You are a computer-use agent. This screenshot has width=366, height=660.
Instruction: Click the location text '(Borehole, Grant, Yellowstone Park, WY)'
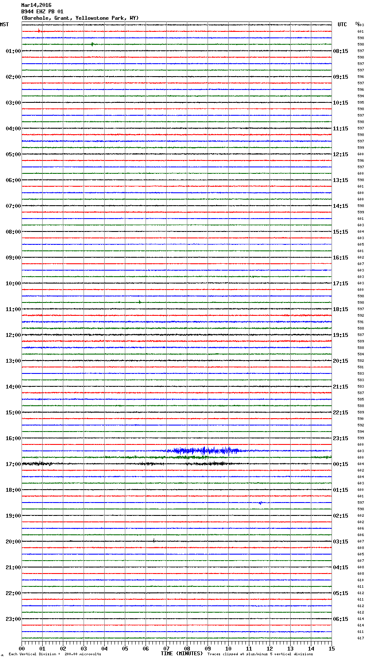click(x=80, y=18)
